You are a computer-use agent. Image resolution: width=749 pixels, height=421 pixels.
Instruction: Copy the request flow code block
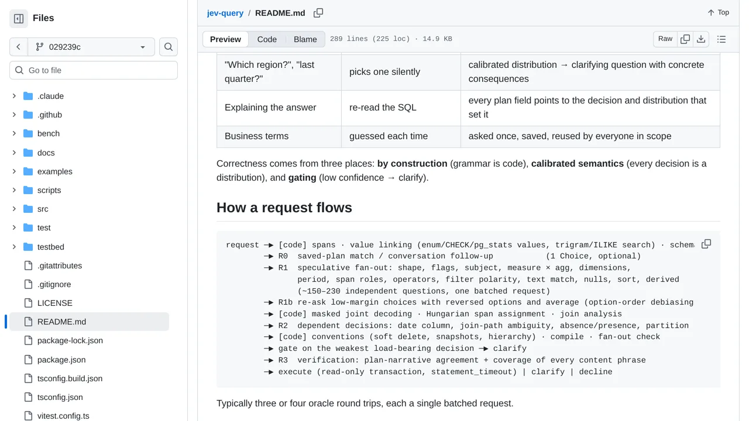click(x=706, y=244)
